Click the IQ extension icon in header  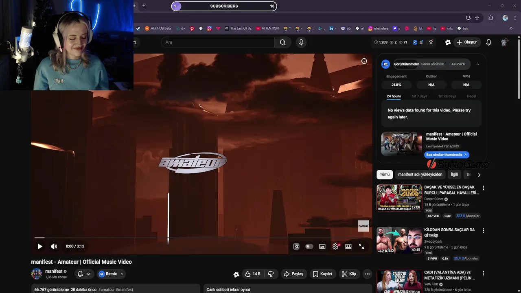[x=415, y=42]
